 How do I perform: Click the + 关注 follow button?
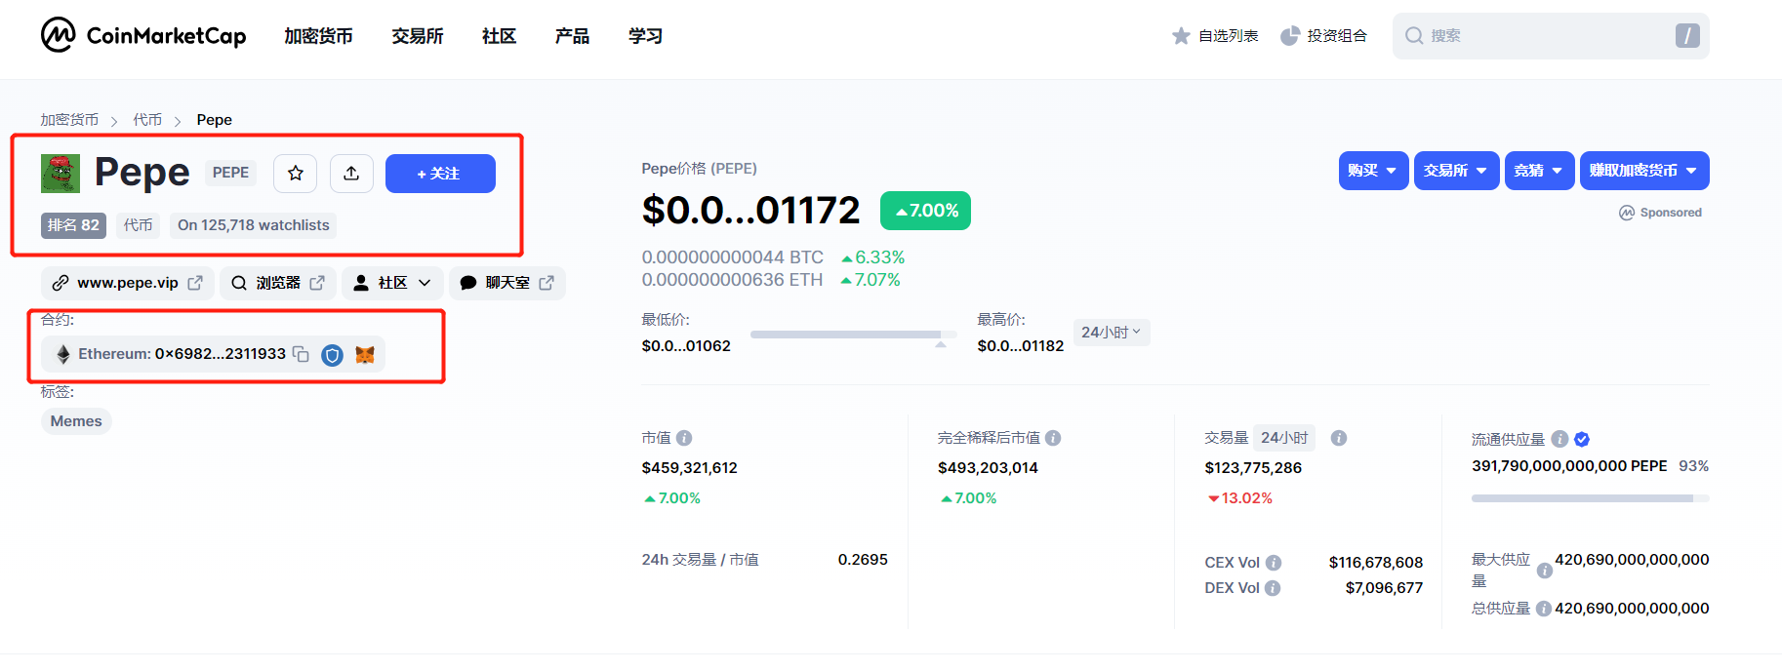point(440,174)
